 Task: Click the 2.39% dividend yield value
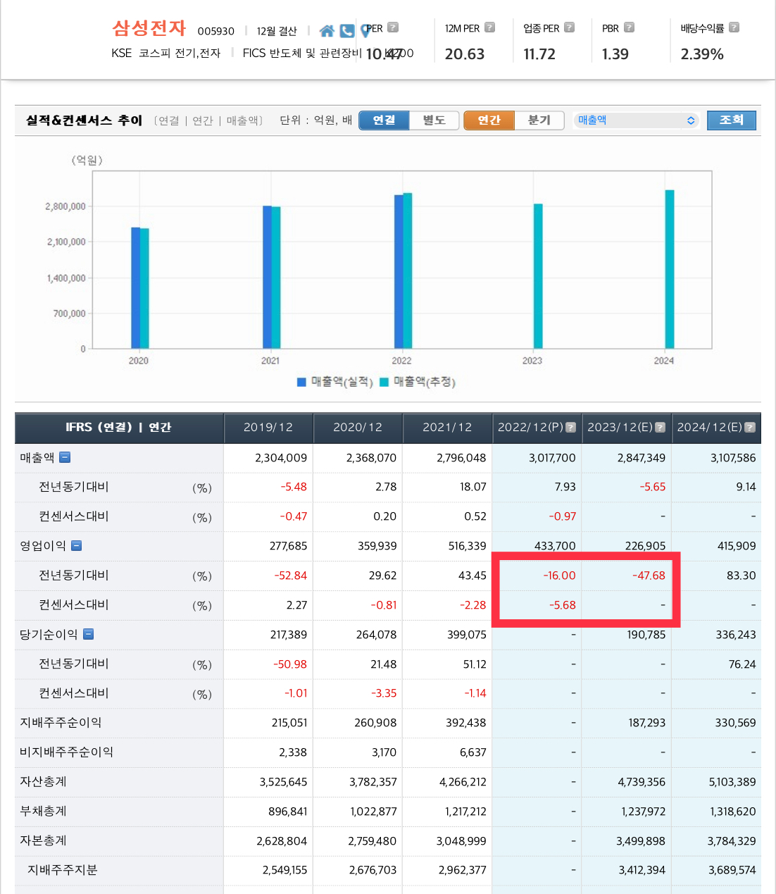[x=702, y=54]
